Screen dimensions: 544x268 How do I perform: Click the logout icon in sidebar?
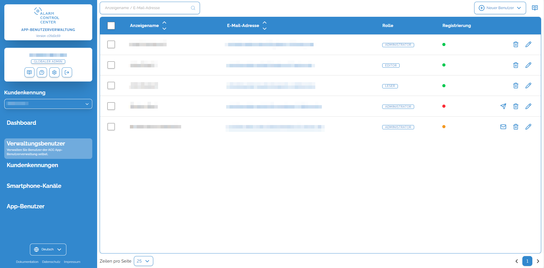tap(67, 72)
